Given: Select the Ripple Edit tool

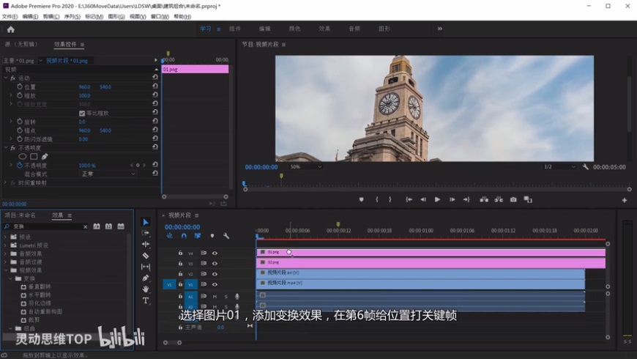Looking at the screenshot, I should point(146,244).
